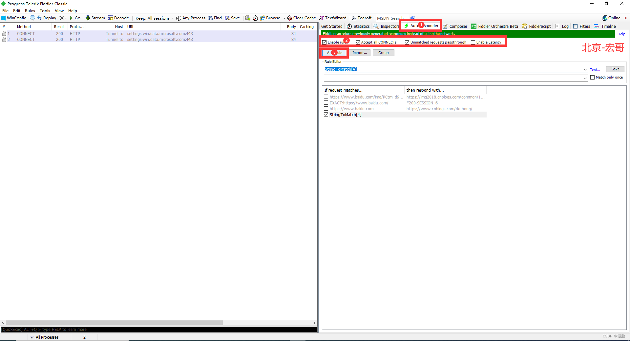630x341 pixels.
Task: Click the Online status indicator
Action: [611, 18]
